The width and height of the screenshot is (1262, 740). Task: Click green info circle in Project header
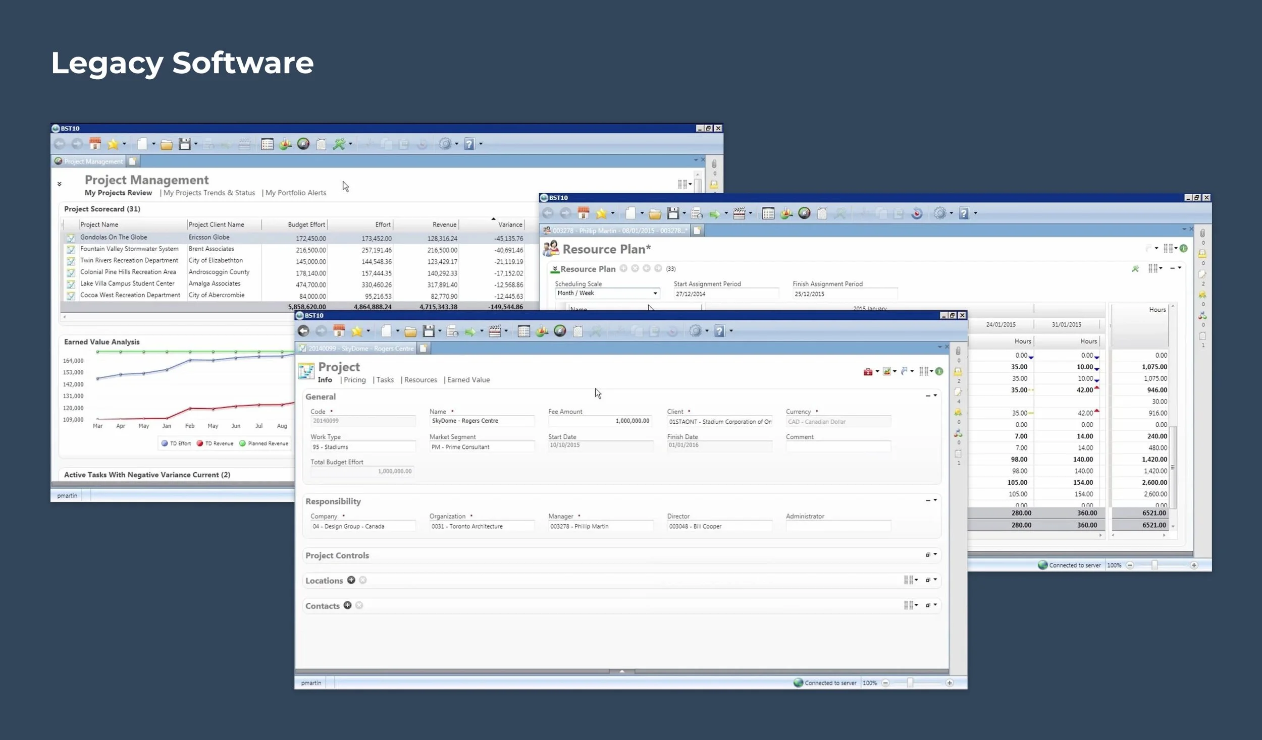click(x=939, y=371)
